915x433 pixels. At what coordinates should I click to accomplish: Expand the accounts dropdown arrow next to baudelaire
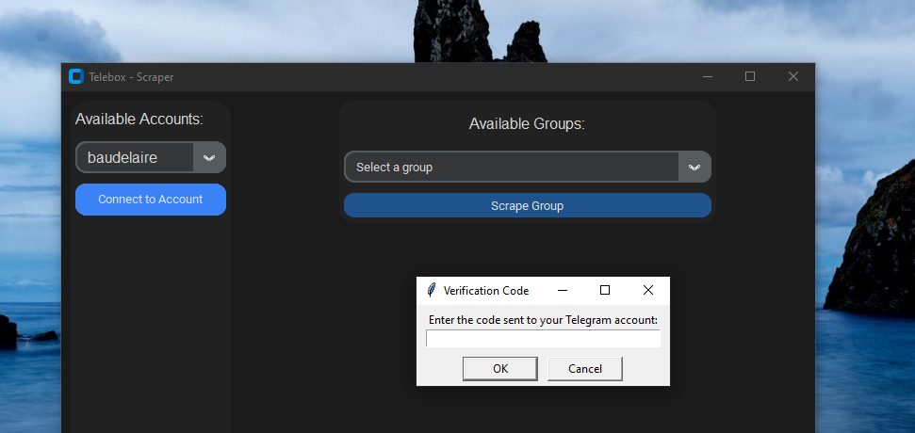coord(209,157)
